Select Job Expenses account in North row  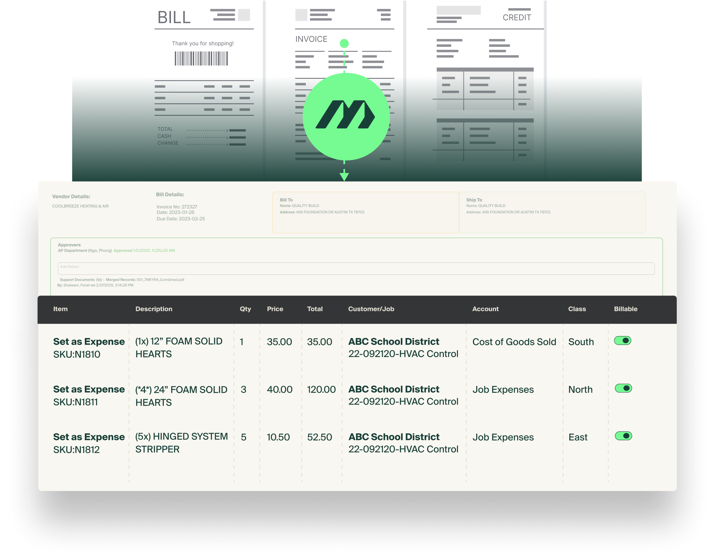click(503, 389)
